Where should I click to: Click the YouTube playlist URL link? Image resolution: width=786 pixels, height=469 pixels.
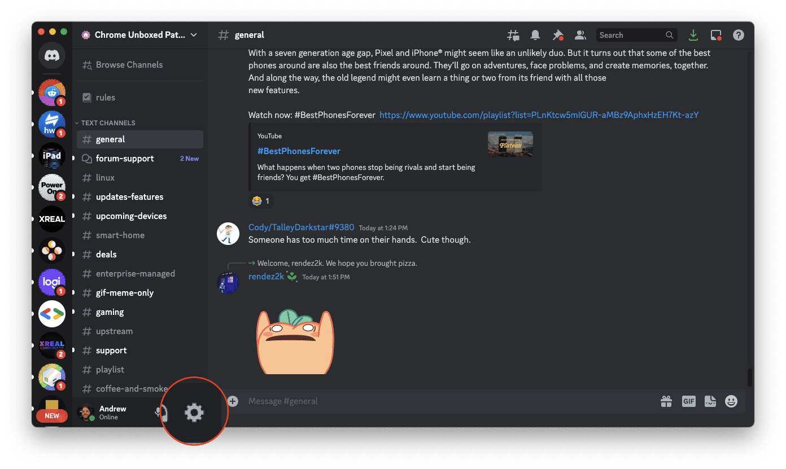[x=539, y=115]
